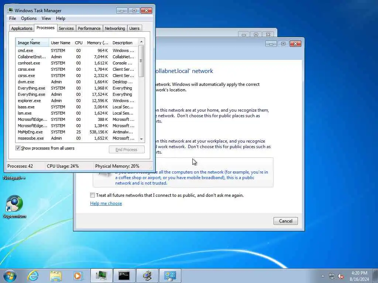Select the conhost.exe process row

(77, 63)
